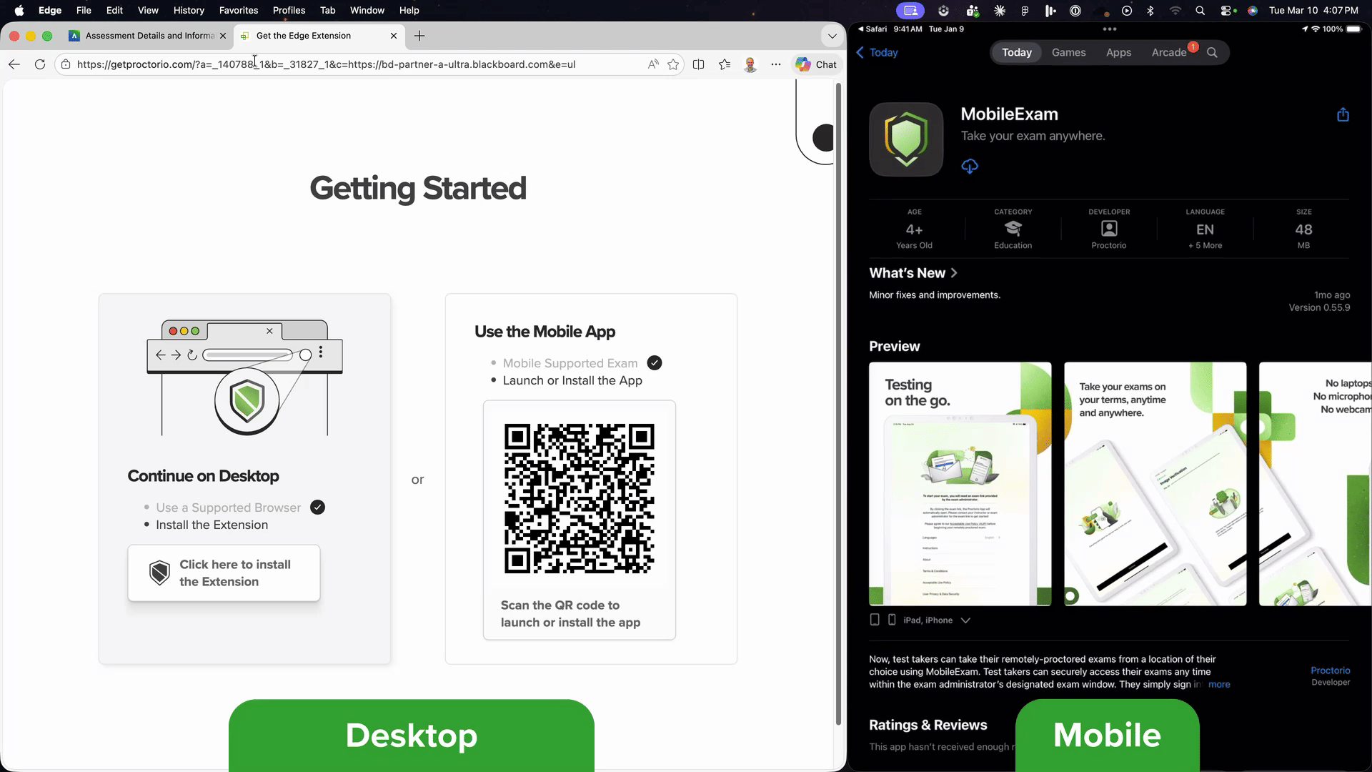Viewport: 1372px width, 772px height.
Task: Go back to Today in App Store
Action: (877, 53)
